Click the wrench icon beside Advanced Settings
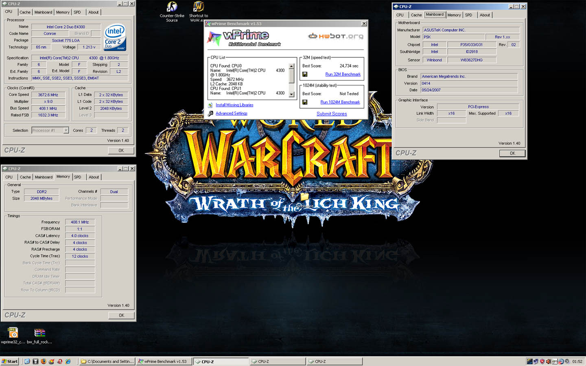 pyautogui.click(x=210, y=113)
